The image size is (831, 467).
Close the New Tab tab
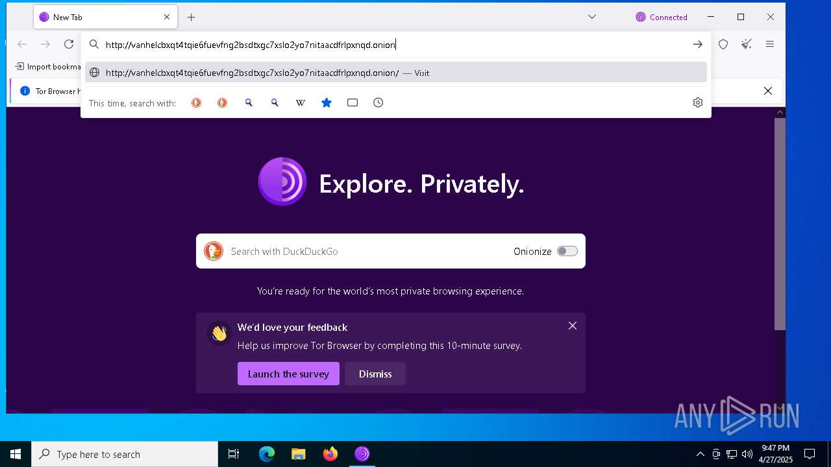coord(167,17)
